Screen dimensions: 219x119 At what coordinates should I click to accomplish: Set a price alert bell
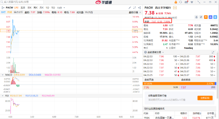(x=197, y=17)
